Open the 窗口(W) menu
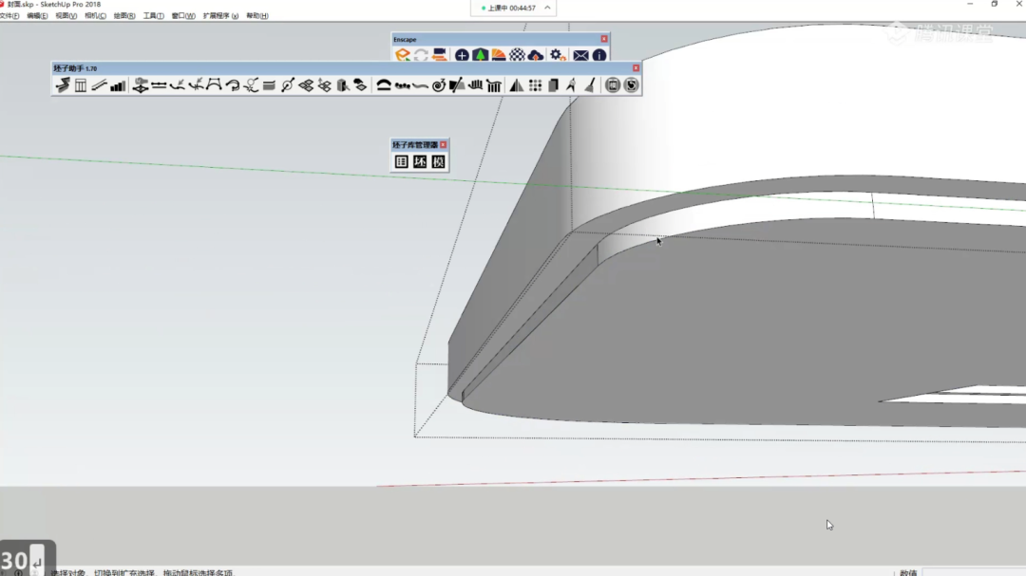 (x=183, y=16)
